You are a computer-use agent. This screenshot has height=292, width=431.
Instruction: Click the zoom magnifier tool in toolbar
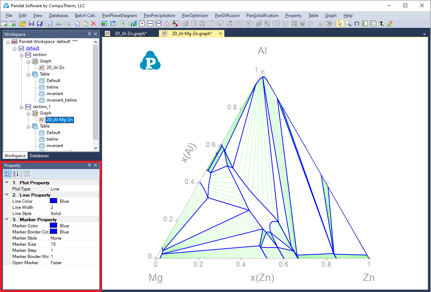(348, 23)
